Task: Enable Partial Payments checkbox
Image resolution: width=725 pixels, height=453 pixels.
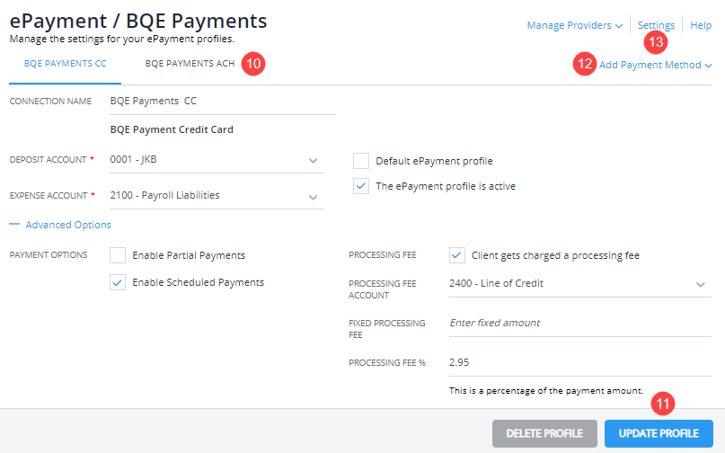Action: [x=118, y=255]
